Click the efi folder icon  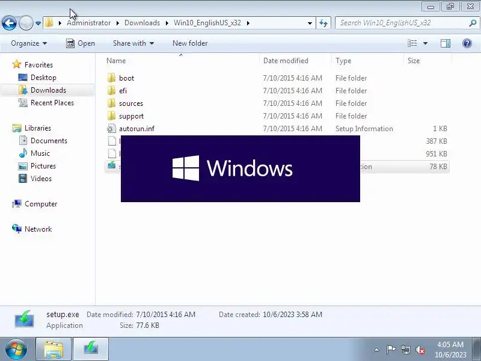(x=111, y=90)
